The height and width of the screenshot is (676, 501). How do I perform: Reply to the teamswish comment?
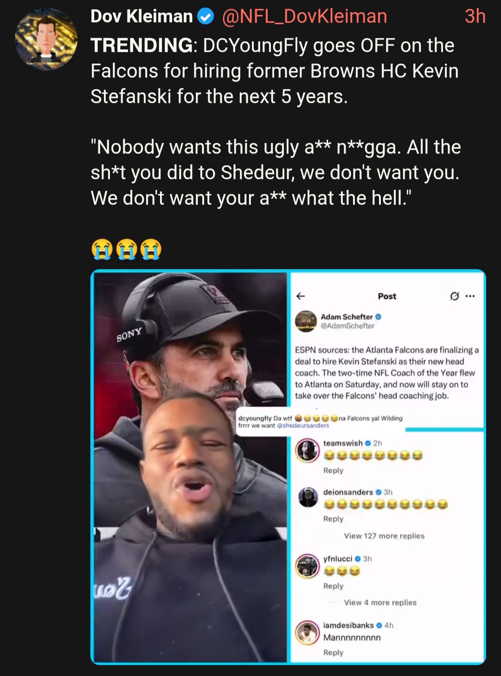tap(333, 470)
